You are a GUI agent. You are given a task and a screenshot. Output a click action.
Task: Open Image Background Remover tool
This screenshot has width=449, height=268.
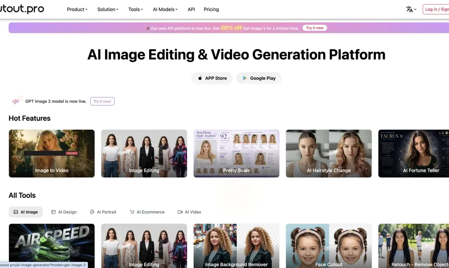coord(236,246)
